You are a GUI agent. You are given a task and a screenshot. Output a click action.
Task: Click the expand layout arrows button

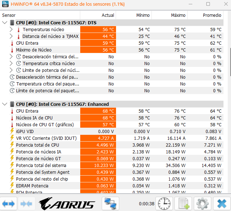[8, 203]
